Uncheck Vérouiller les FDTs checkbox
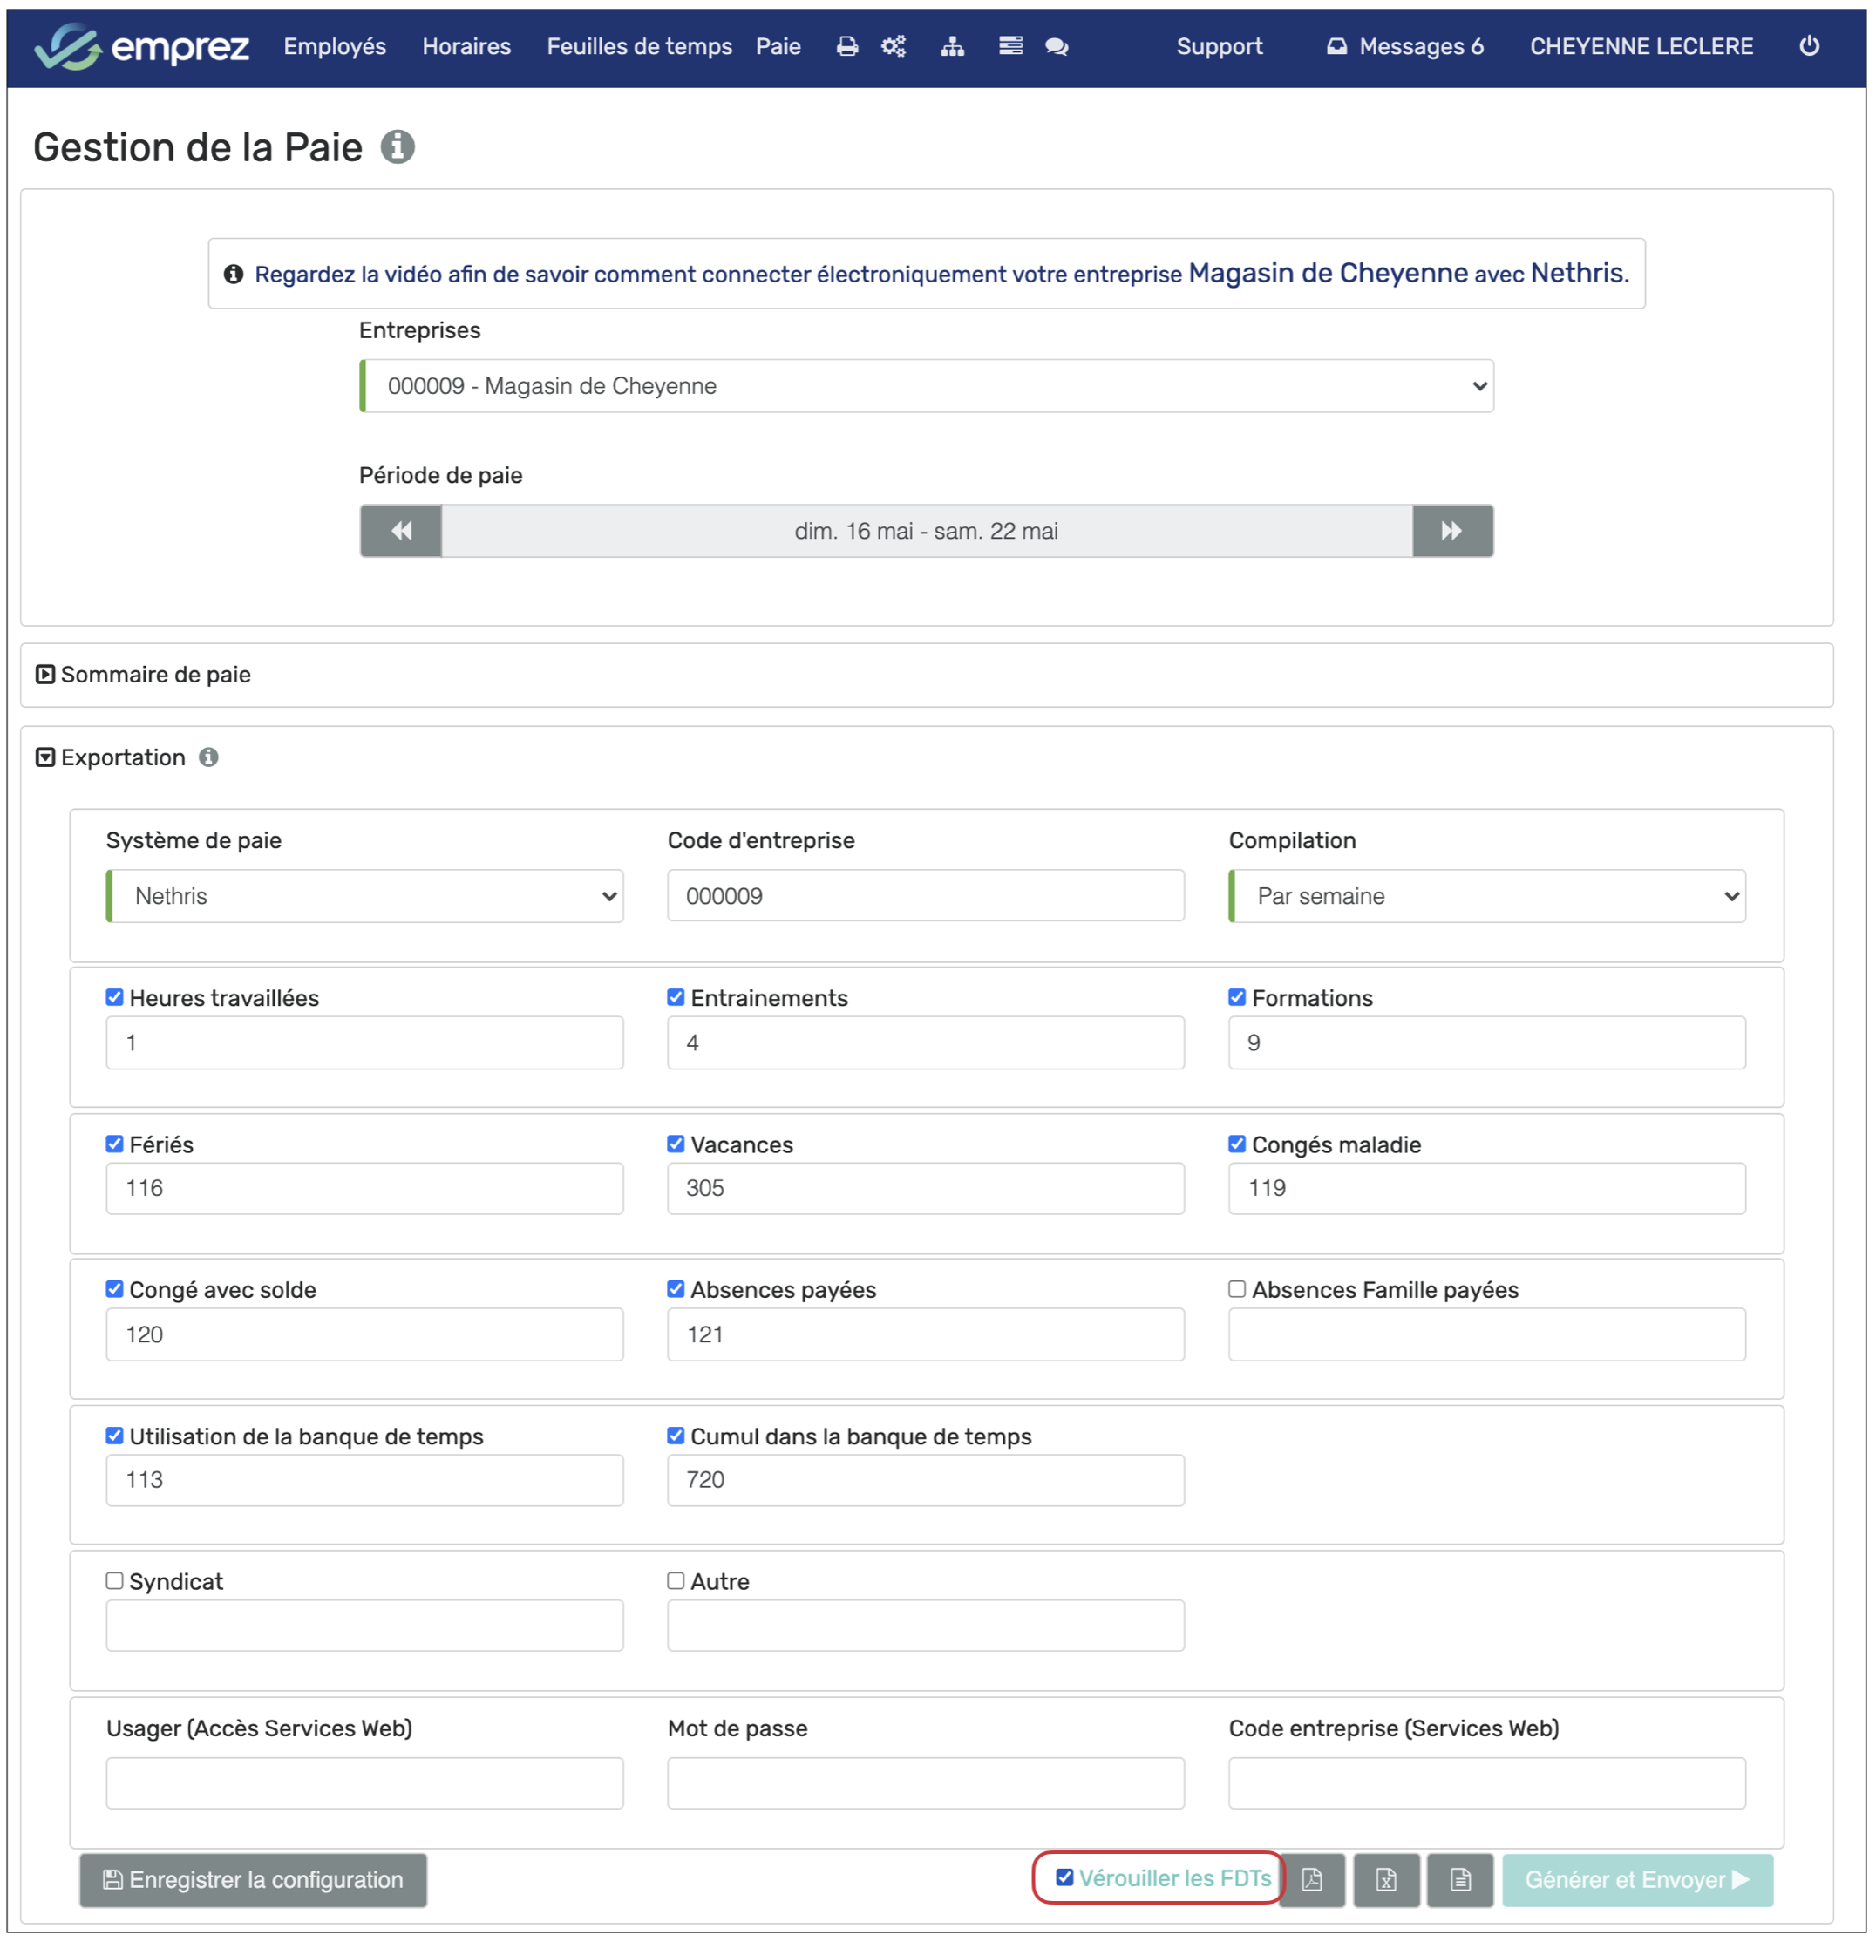This screenshot has height=1942, width=1876. (x=1064, y=1877)
